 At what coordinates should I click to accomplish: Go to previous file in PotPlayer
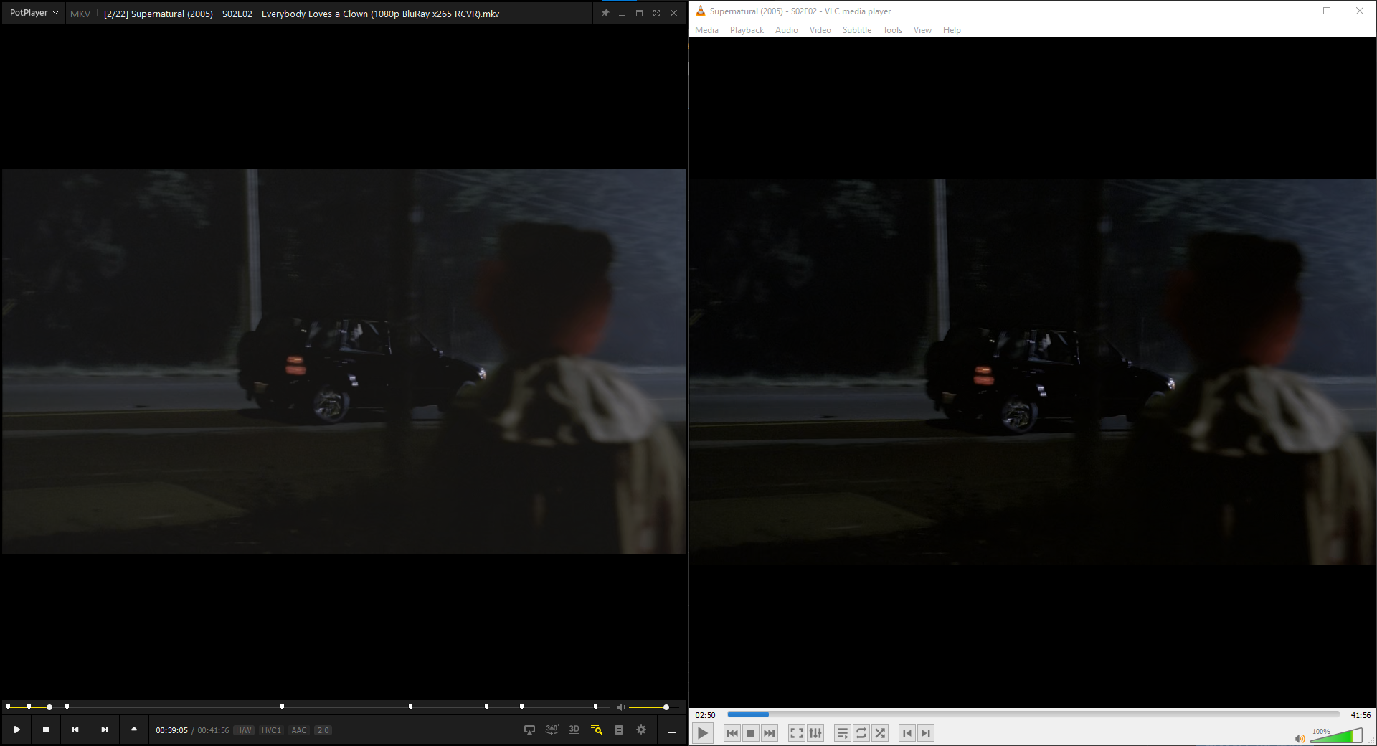75,730
